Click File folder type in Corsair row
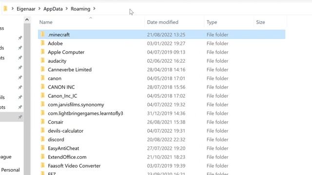 [217, 122]
